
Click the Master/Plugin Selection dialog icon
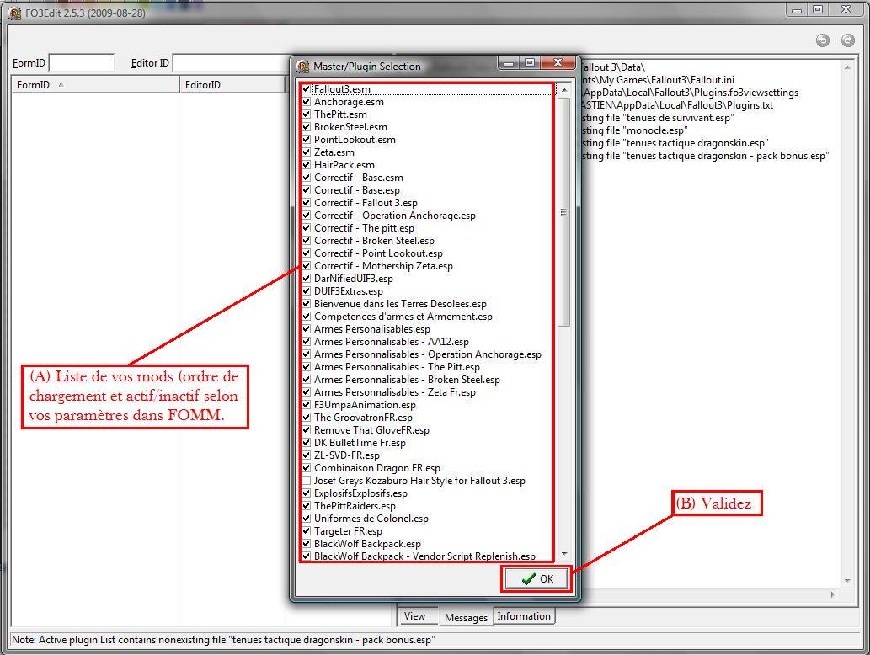[x=302, y=67]
